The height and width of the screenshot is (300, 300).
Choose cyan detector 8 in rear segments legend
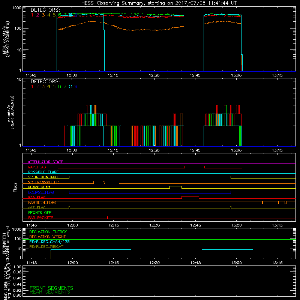pos(70,87)
